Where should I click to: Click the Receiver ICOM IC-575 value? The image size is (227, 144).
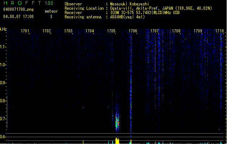145,13
